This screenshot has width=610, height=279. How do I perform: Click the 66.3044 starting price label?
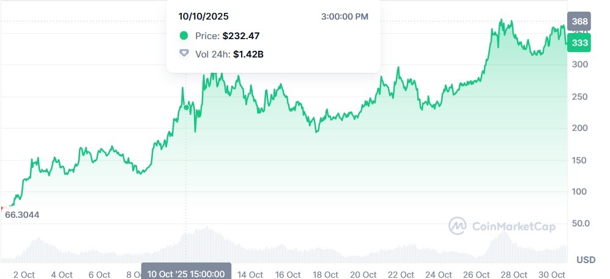(x=22, y=215)
